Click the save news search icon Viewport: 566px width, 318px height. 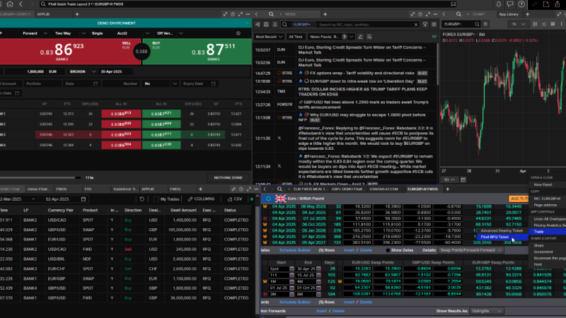pyautogui.click(x=266, y=25)
